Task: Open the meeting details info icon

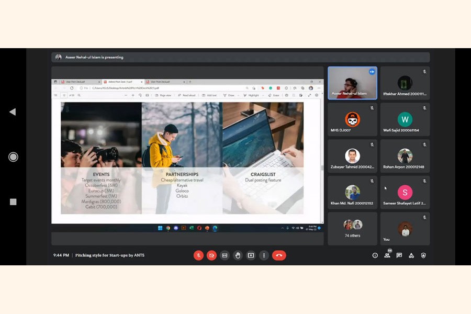Action: (375, 255)
